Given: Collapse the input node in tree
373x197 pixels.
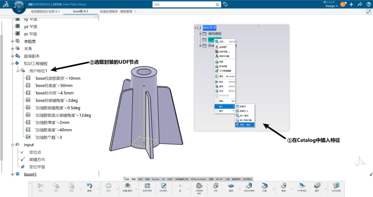Looking at the screenshot, I should [12, 145].
